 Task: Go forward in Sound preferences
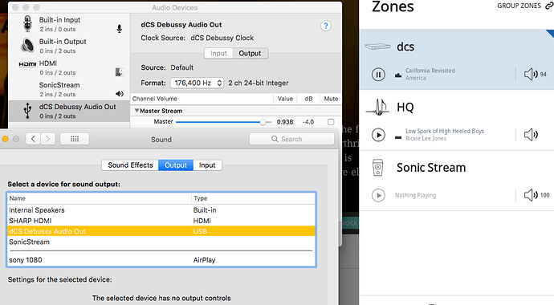click(47, 139)
